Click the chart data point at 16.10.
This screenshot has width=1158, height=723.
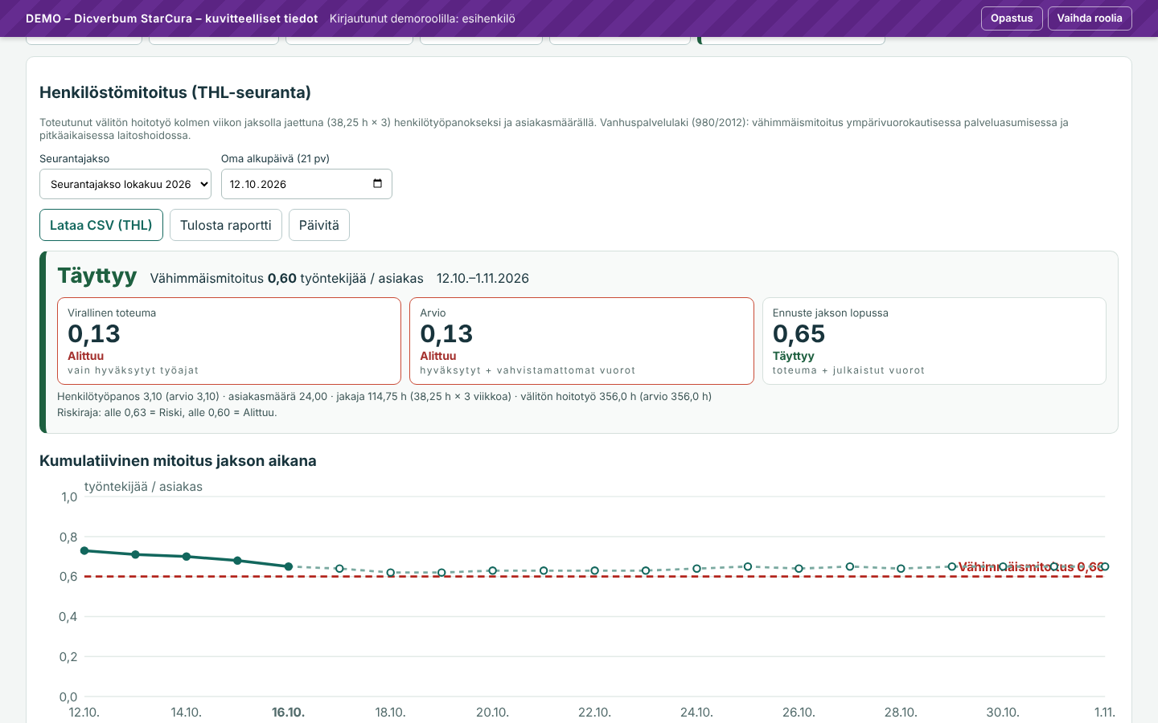pos(289,566)
